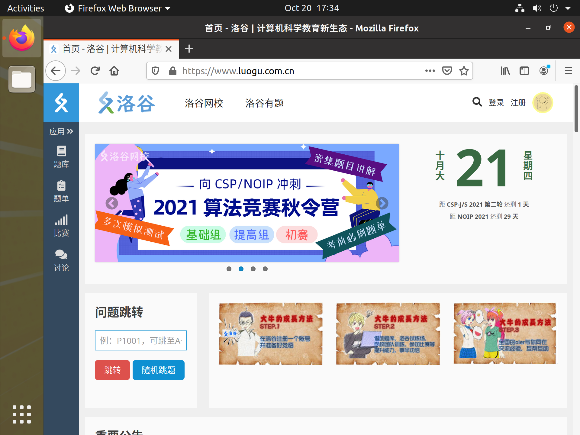The image size is (580, 435).
Task: Click the blue Luogu logo sidebar tile
Action: click(61, 103)
